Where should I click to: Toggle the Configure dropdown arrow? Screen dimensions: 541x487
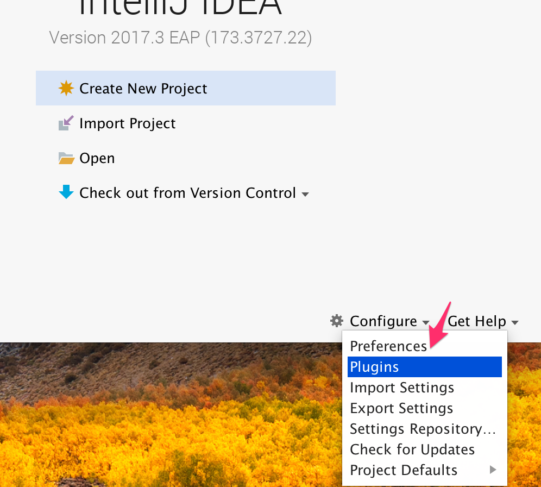click(425, 322)
